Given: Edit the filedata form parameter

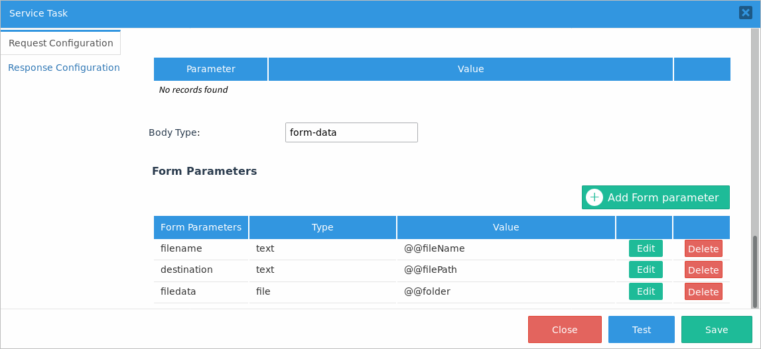Looking at the screenshot, I should [x=646, y=291].
